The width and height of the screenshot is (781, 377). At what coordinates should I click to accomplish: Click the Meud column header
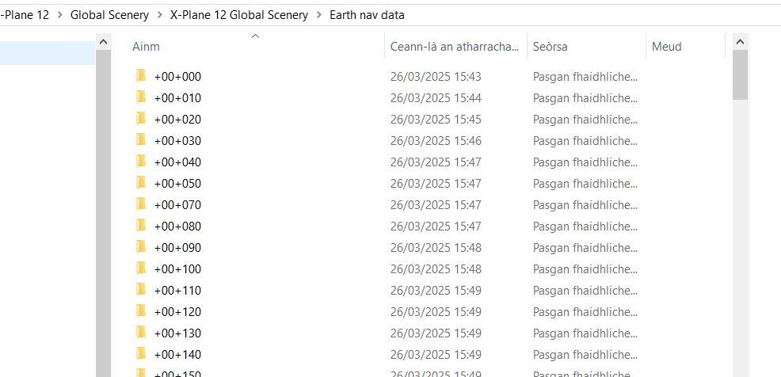(x=666, y=47)
